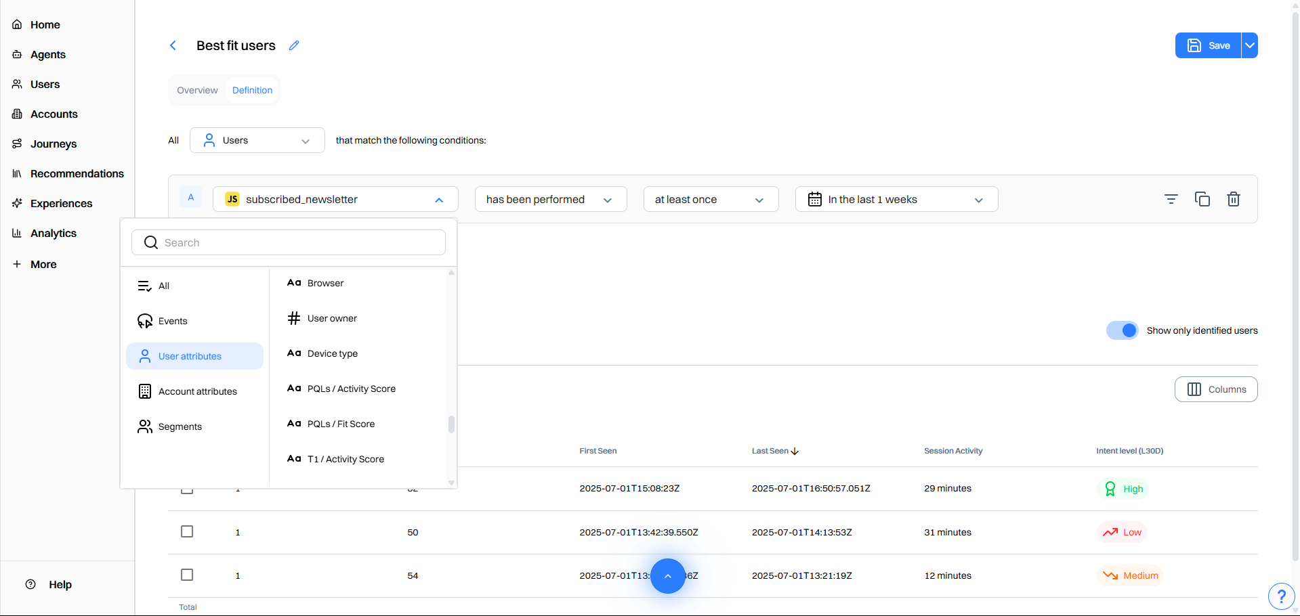Open the filter options icon for condition A
The height and width of the screenshot is (616, 1300).
(x=1171, y=199)
